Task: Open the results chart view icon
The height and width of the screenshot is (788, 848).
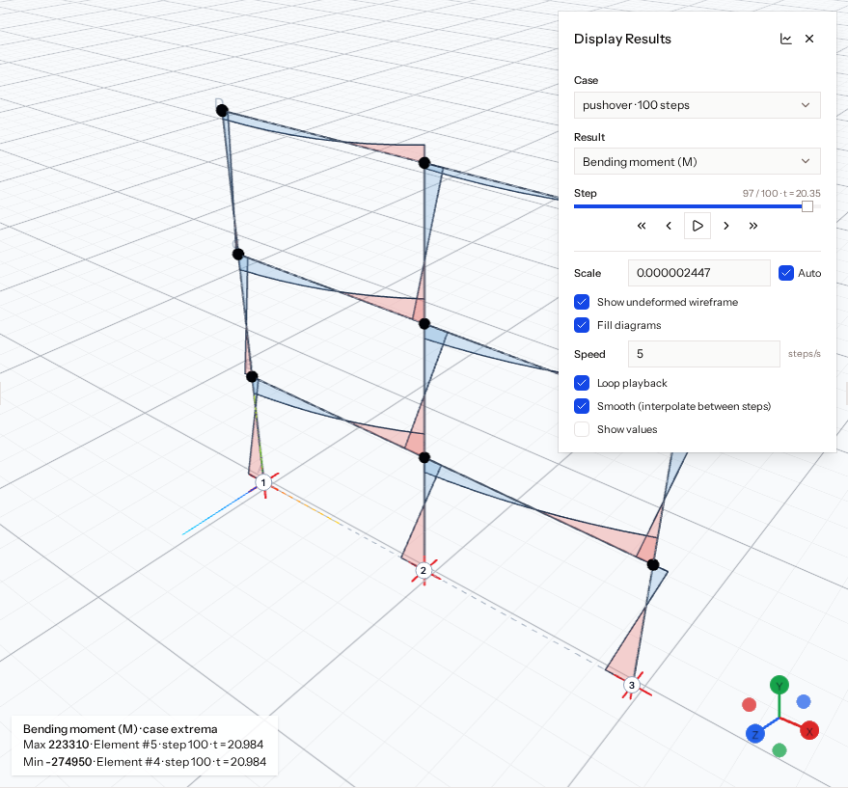Action: click(x=786, y=39)
